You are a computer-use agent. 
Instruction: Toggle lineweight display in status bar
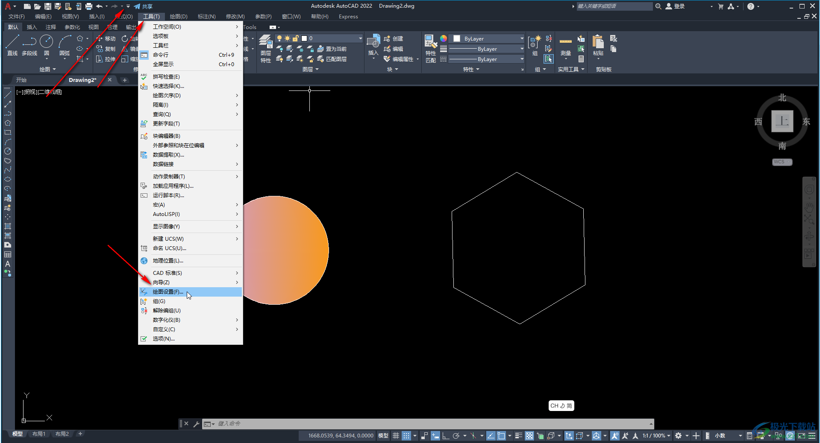(x=519, y=436)
